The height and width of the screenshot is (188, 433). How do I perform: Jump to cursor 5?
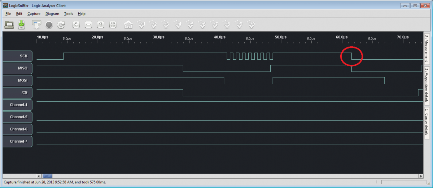pyautogui.click(x=190, y=25)
